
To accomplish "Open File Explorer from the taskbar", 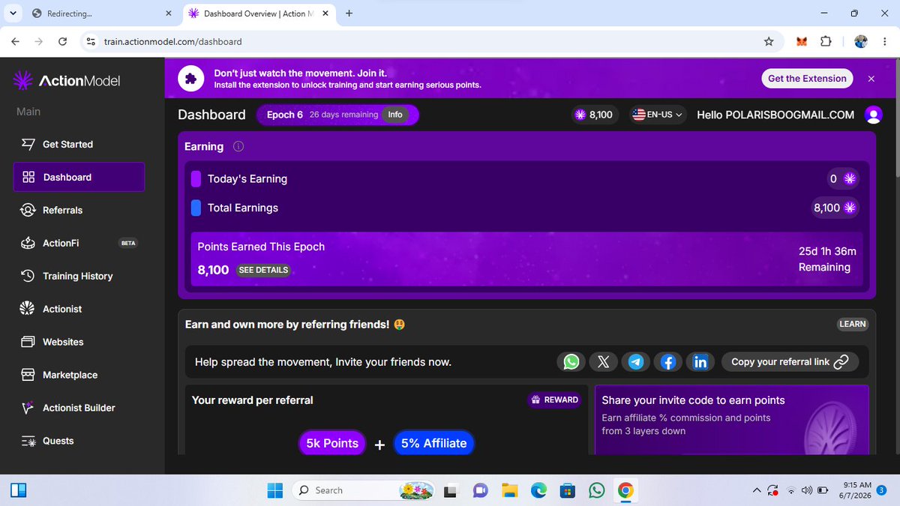I will click(x=510, y=490).
